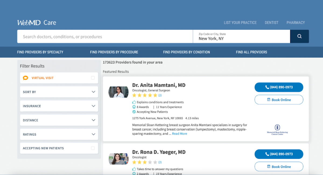Check the Accepting New Patients filter

93,148
